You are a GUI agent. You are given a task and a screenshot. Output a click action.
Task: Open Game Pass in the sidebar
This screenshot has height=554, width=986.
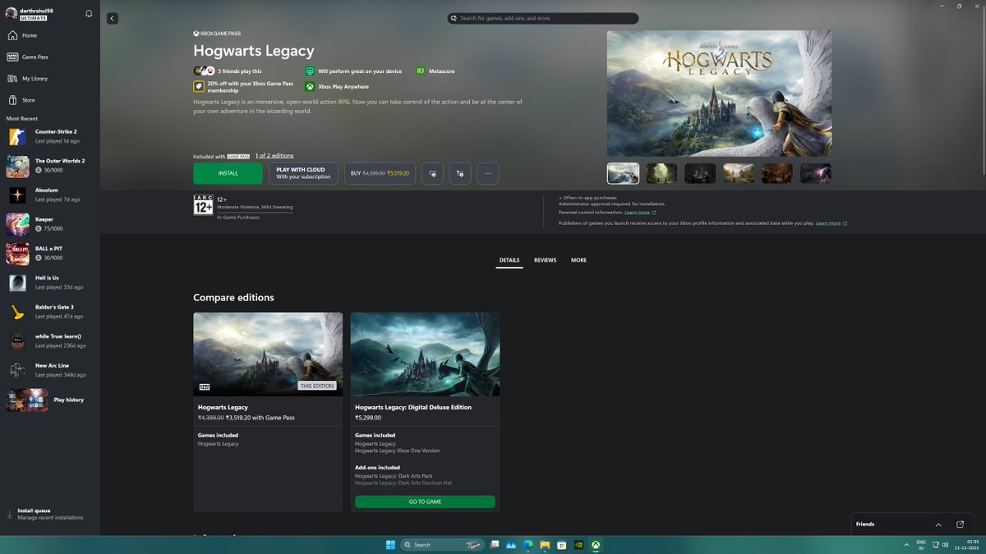50,57
